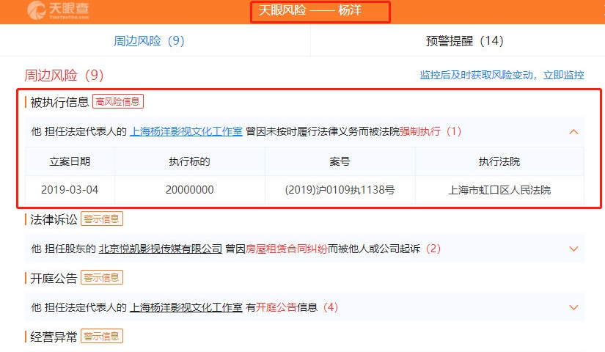Switch to the 周边风险 (9) tab
Viewport: 605px width, 352px height.
149,41
